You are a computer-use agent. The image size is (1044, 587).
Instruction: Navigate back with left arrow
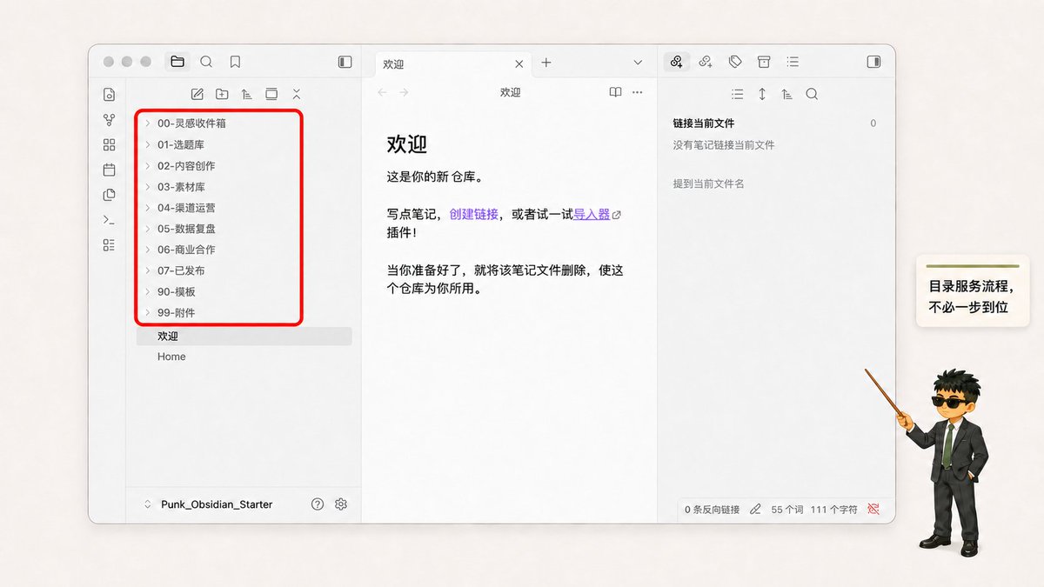[382, 92]
